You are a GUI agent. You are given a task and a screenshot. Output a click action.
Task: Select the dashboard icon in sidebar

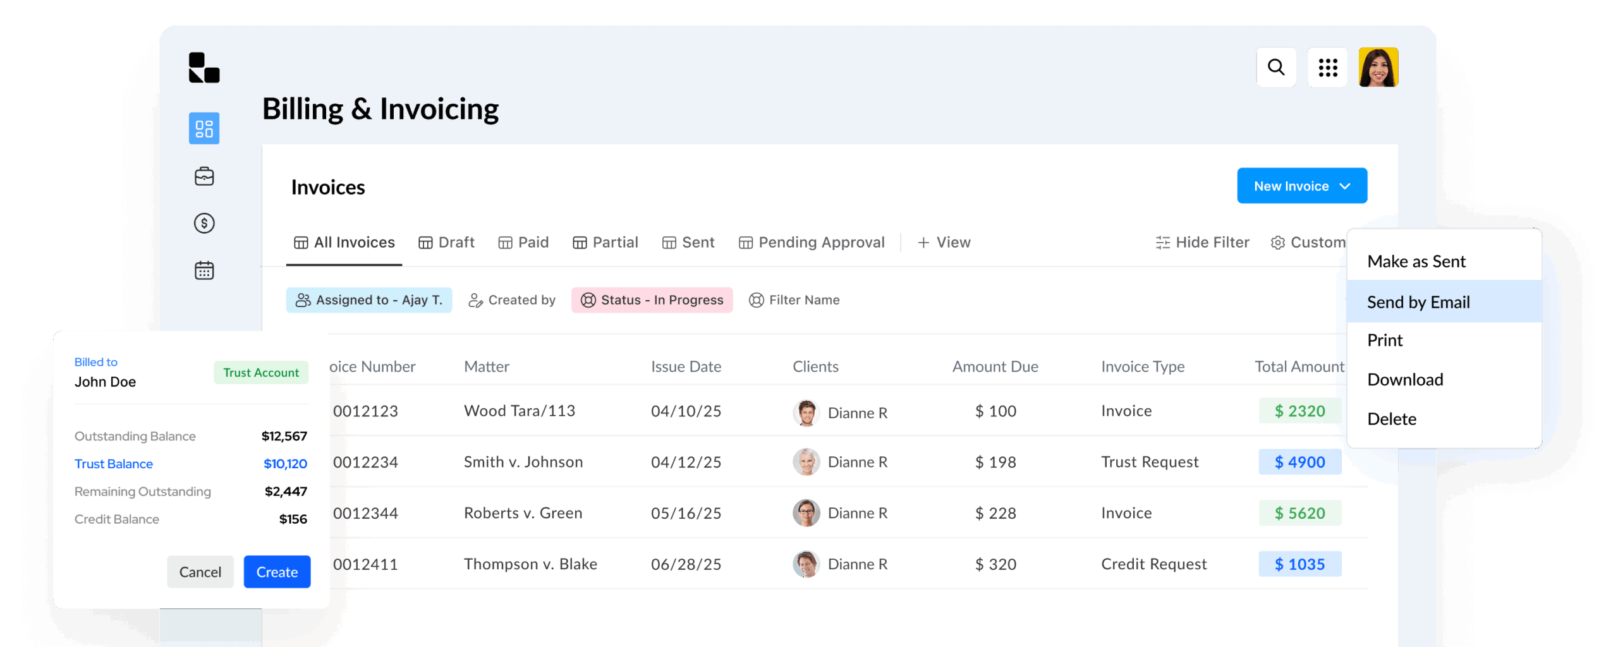(x=204, y=128)
